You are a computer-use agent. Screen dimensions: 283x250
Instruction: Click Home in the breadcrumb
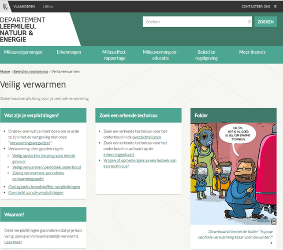[x=5, y=71]
